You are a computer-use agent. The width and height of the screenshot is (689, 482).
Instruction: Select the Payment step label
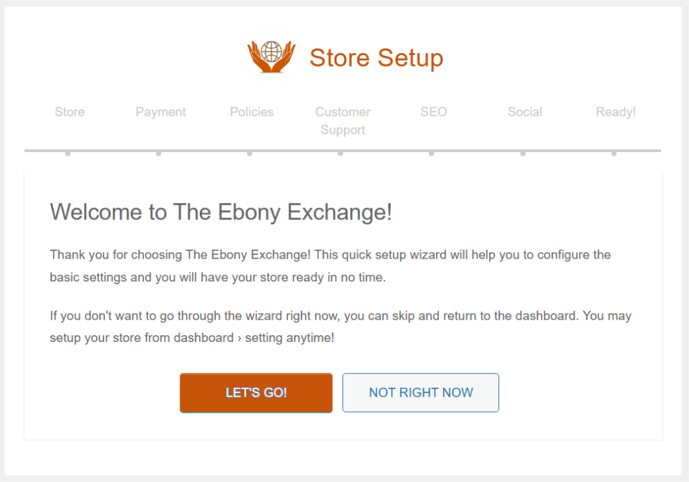(161, 112)
